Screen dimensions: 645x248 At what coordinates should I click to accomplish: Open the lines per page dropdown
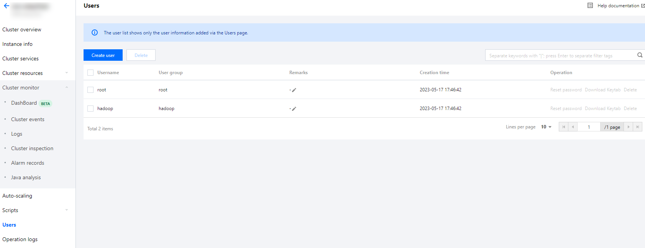tap(546, 127)
